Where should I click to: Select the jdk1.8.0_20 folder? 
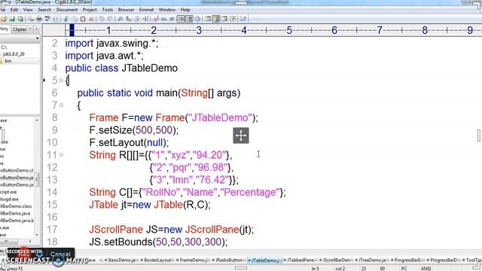14,54
